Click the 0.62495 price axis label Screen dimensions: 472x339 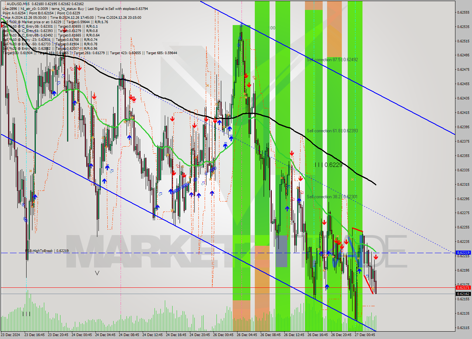(x=463, y=55)
